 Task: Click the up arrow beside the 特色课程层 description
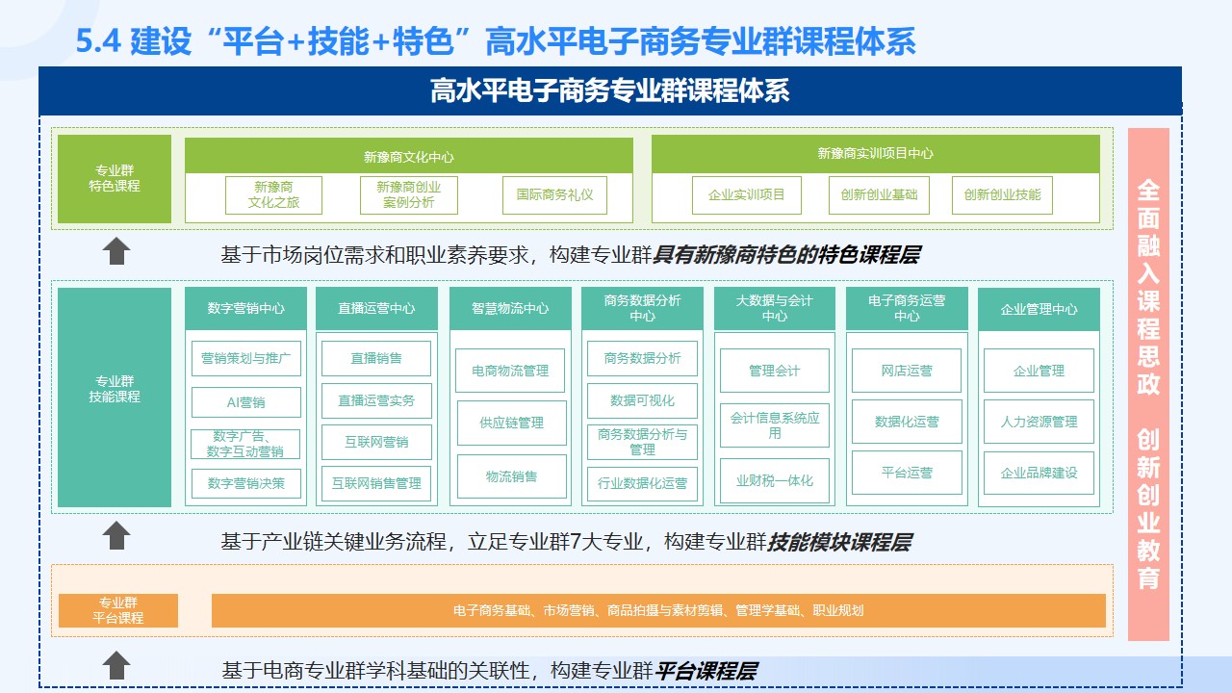[x=116, y=252]
